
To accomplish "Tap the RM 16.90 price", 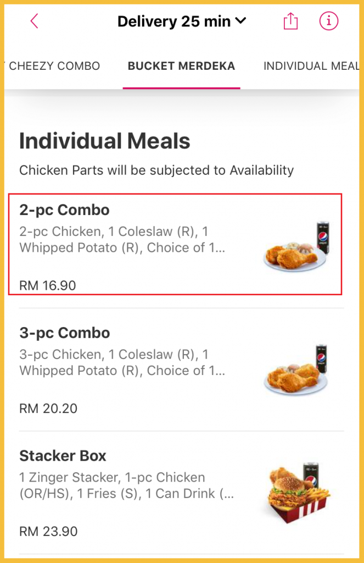I will click(x=48, y=285).
